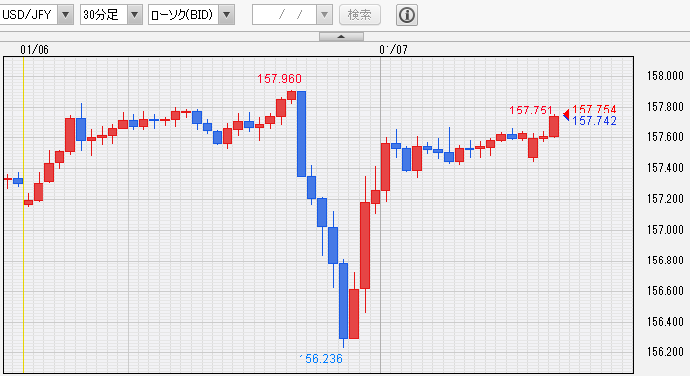The width and height of the screenshot is (690, 376).
Task: Click the 157.751 current candle label
Action: click(x=530, y=110)
